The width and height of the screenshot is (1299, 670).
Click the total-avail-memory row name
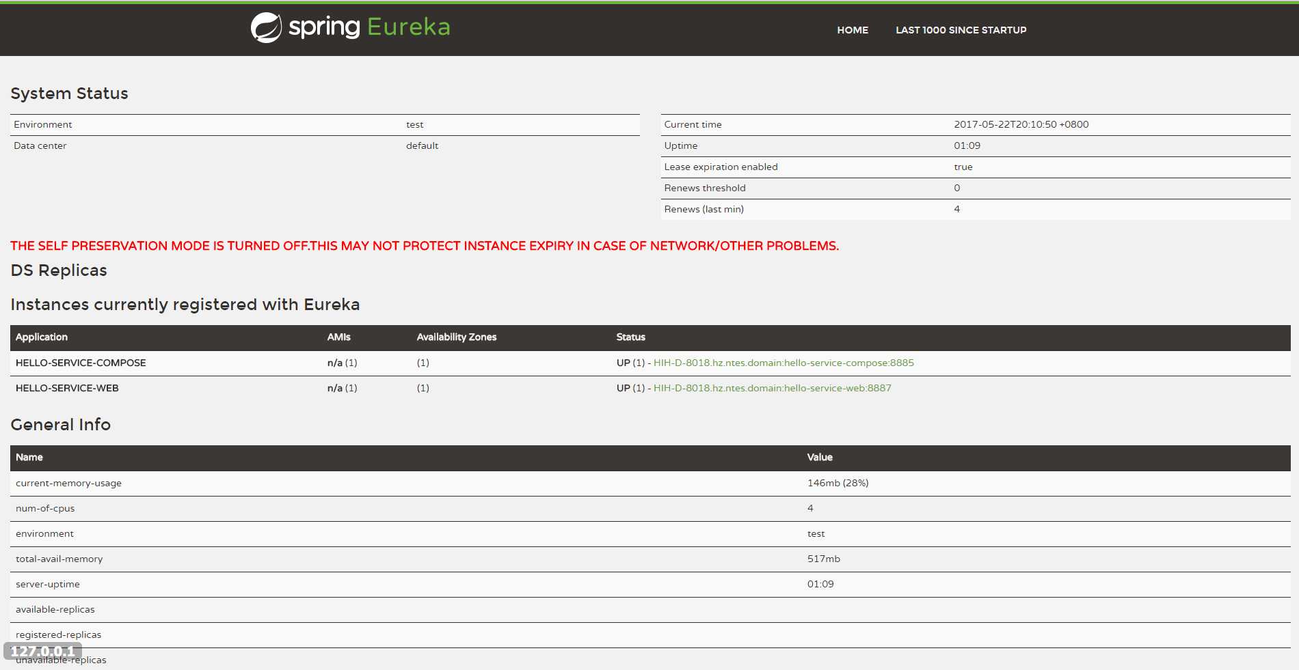click(59, 559)
